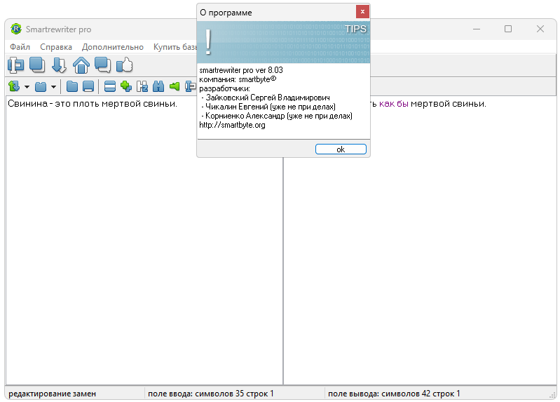Click the resize grip in status bar corner
This screenshot has width=560, height=402.
pyautogui.click(x=552, y=395)
